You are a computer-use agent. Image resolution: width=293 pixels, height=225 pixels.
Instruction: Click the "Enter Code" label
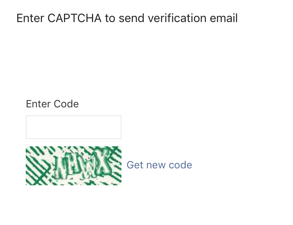click(x=52, y=104)
